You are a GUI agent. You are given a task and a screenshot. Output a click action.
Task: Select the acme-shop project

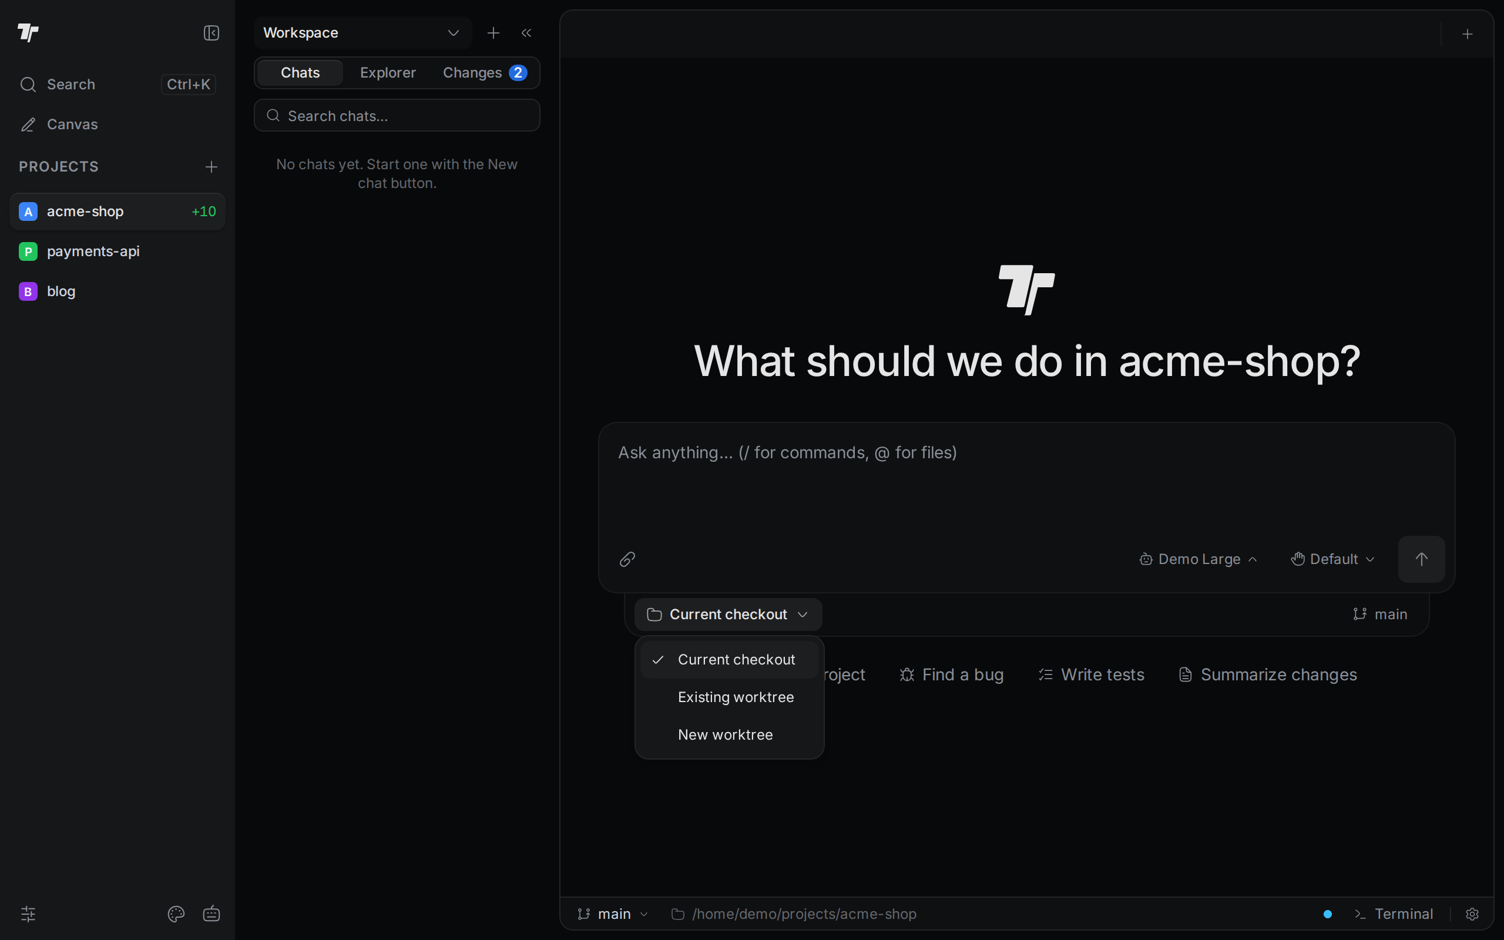pyautogui.click(x=117, y=211)
